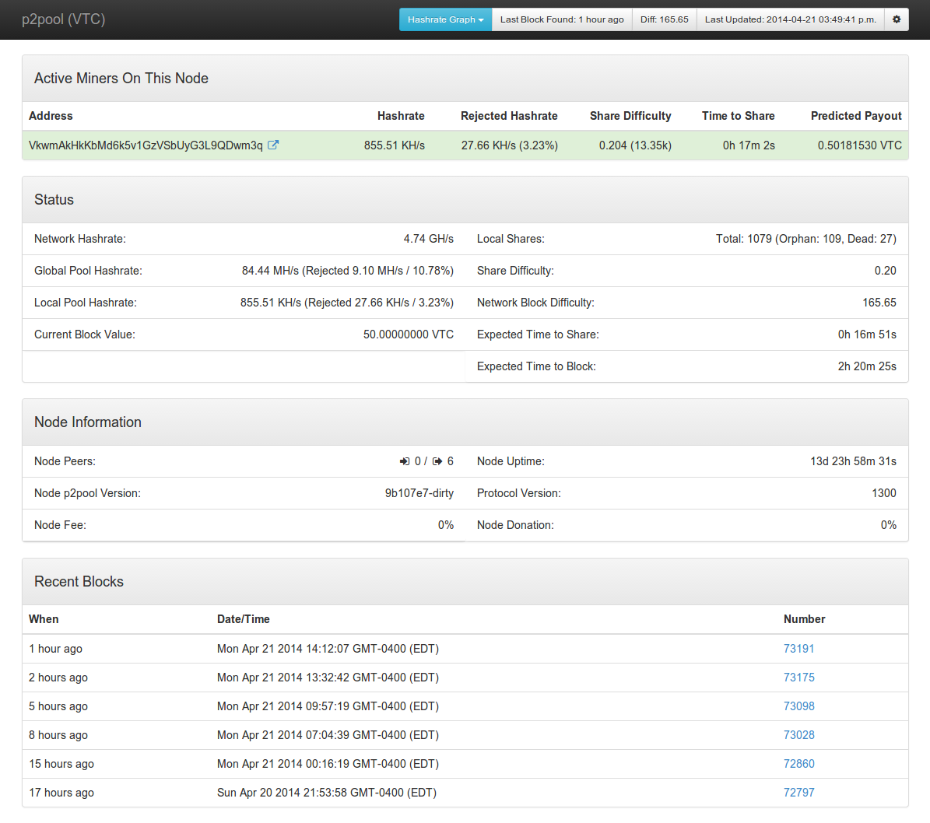
Task: Click the Node Information panel heading
Action: point(88,422)
